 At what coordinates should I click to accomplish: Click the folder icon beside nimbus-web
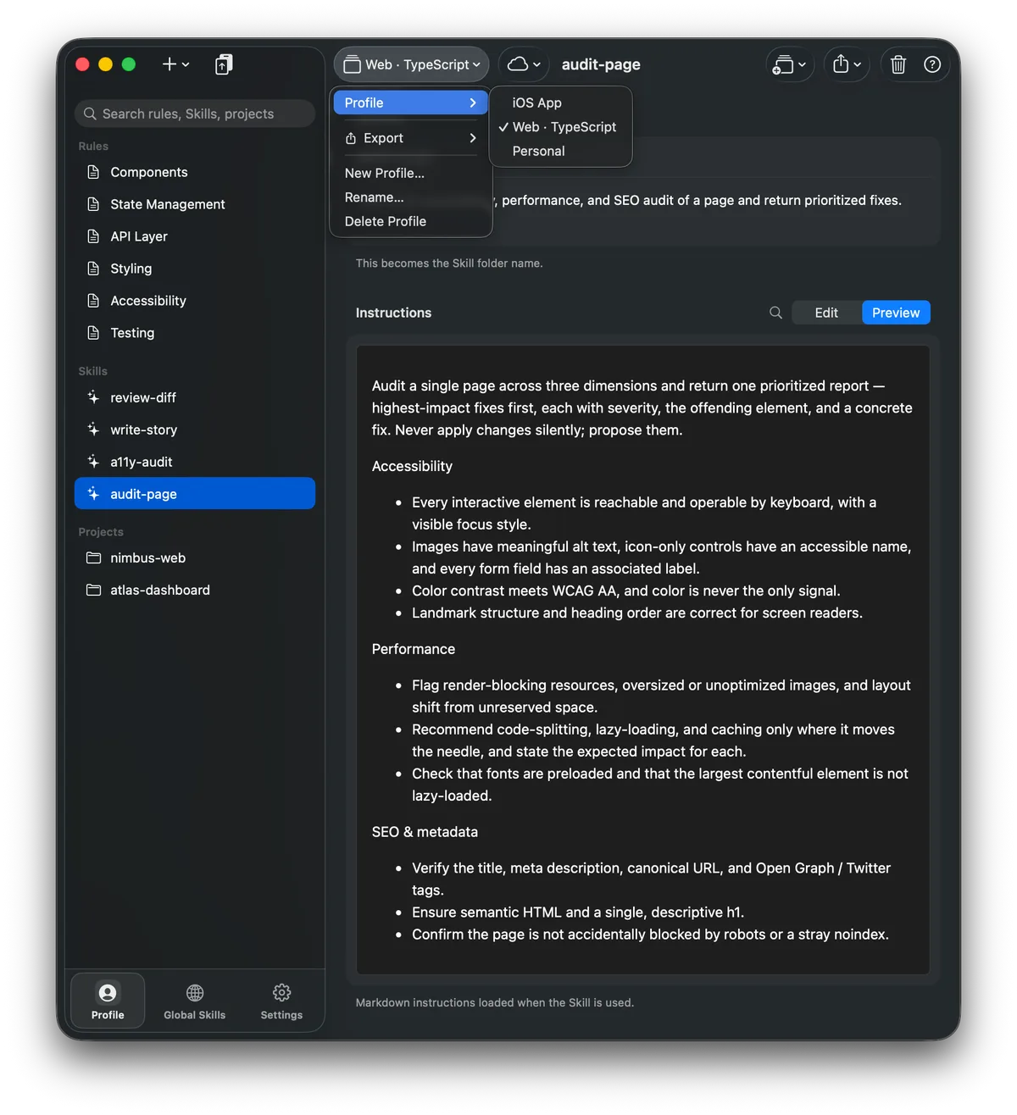tap(93, 557)
